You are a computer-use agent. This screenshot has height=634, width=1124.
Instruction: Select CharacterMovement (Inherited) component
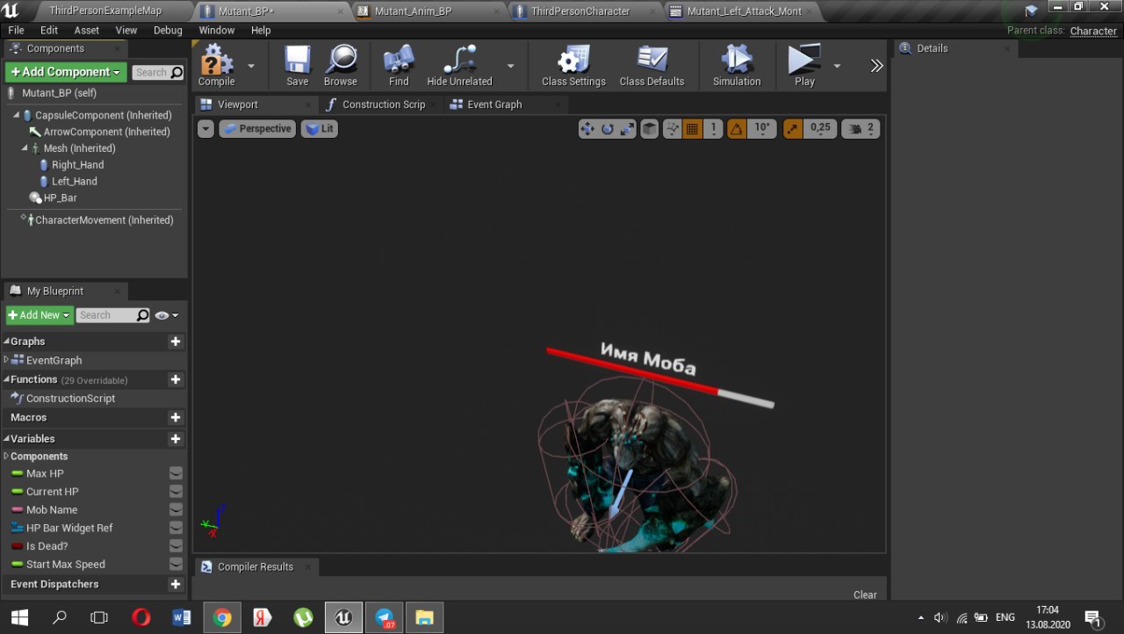(x=104, y=220)
